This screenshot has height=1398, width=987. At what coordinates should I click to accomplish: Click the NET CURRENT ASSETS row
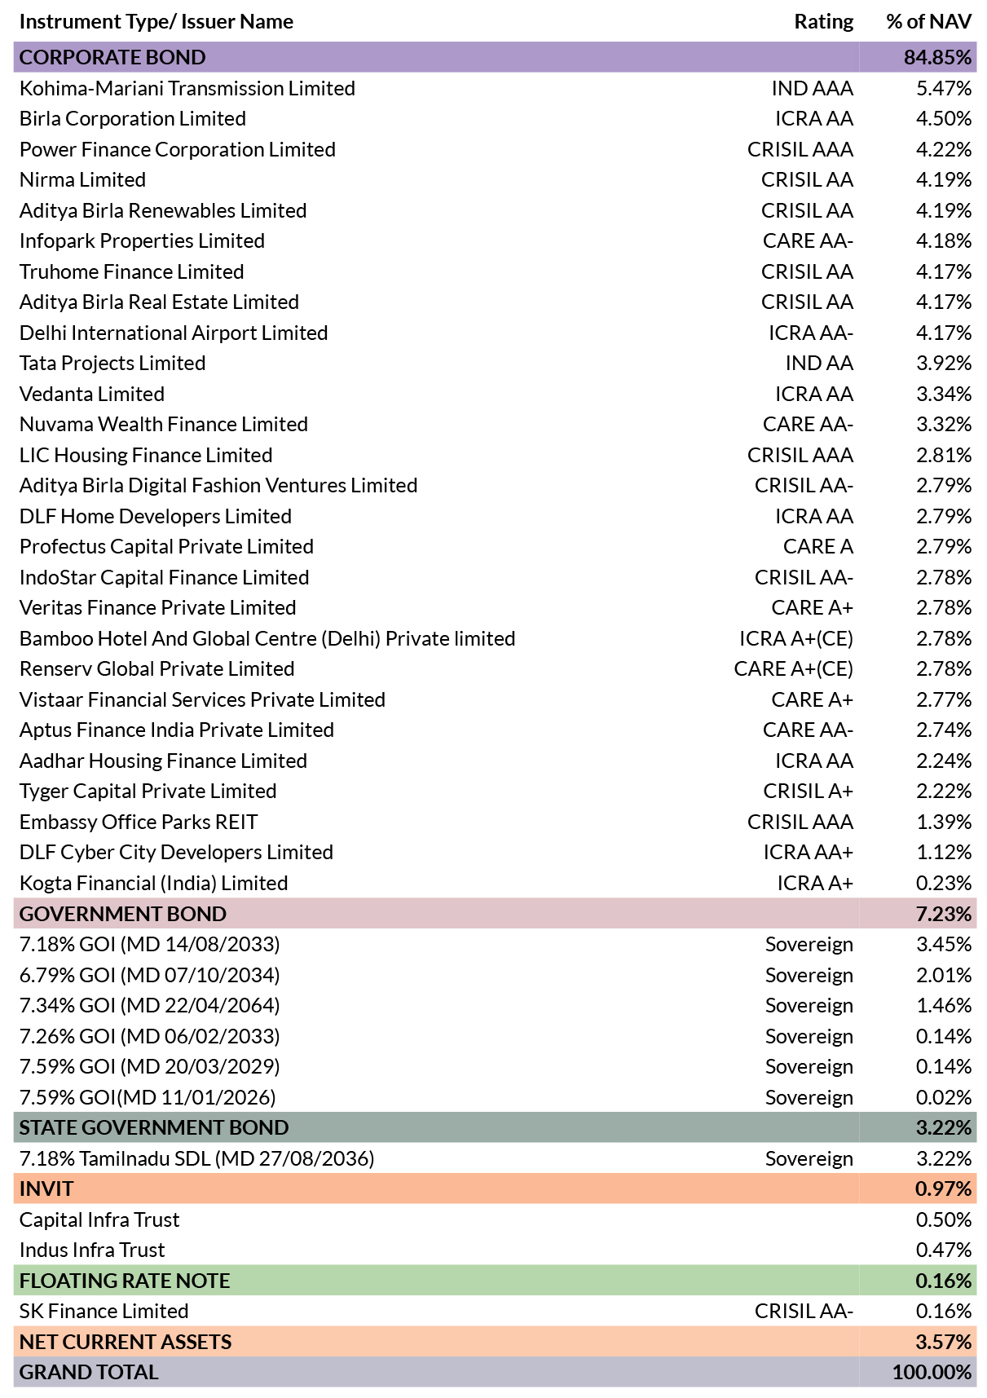pos(495,1342)
